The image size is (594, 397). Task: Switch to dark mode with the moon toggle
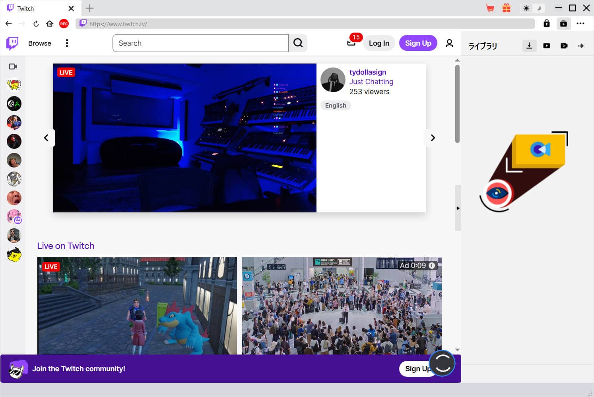point(539,8)
